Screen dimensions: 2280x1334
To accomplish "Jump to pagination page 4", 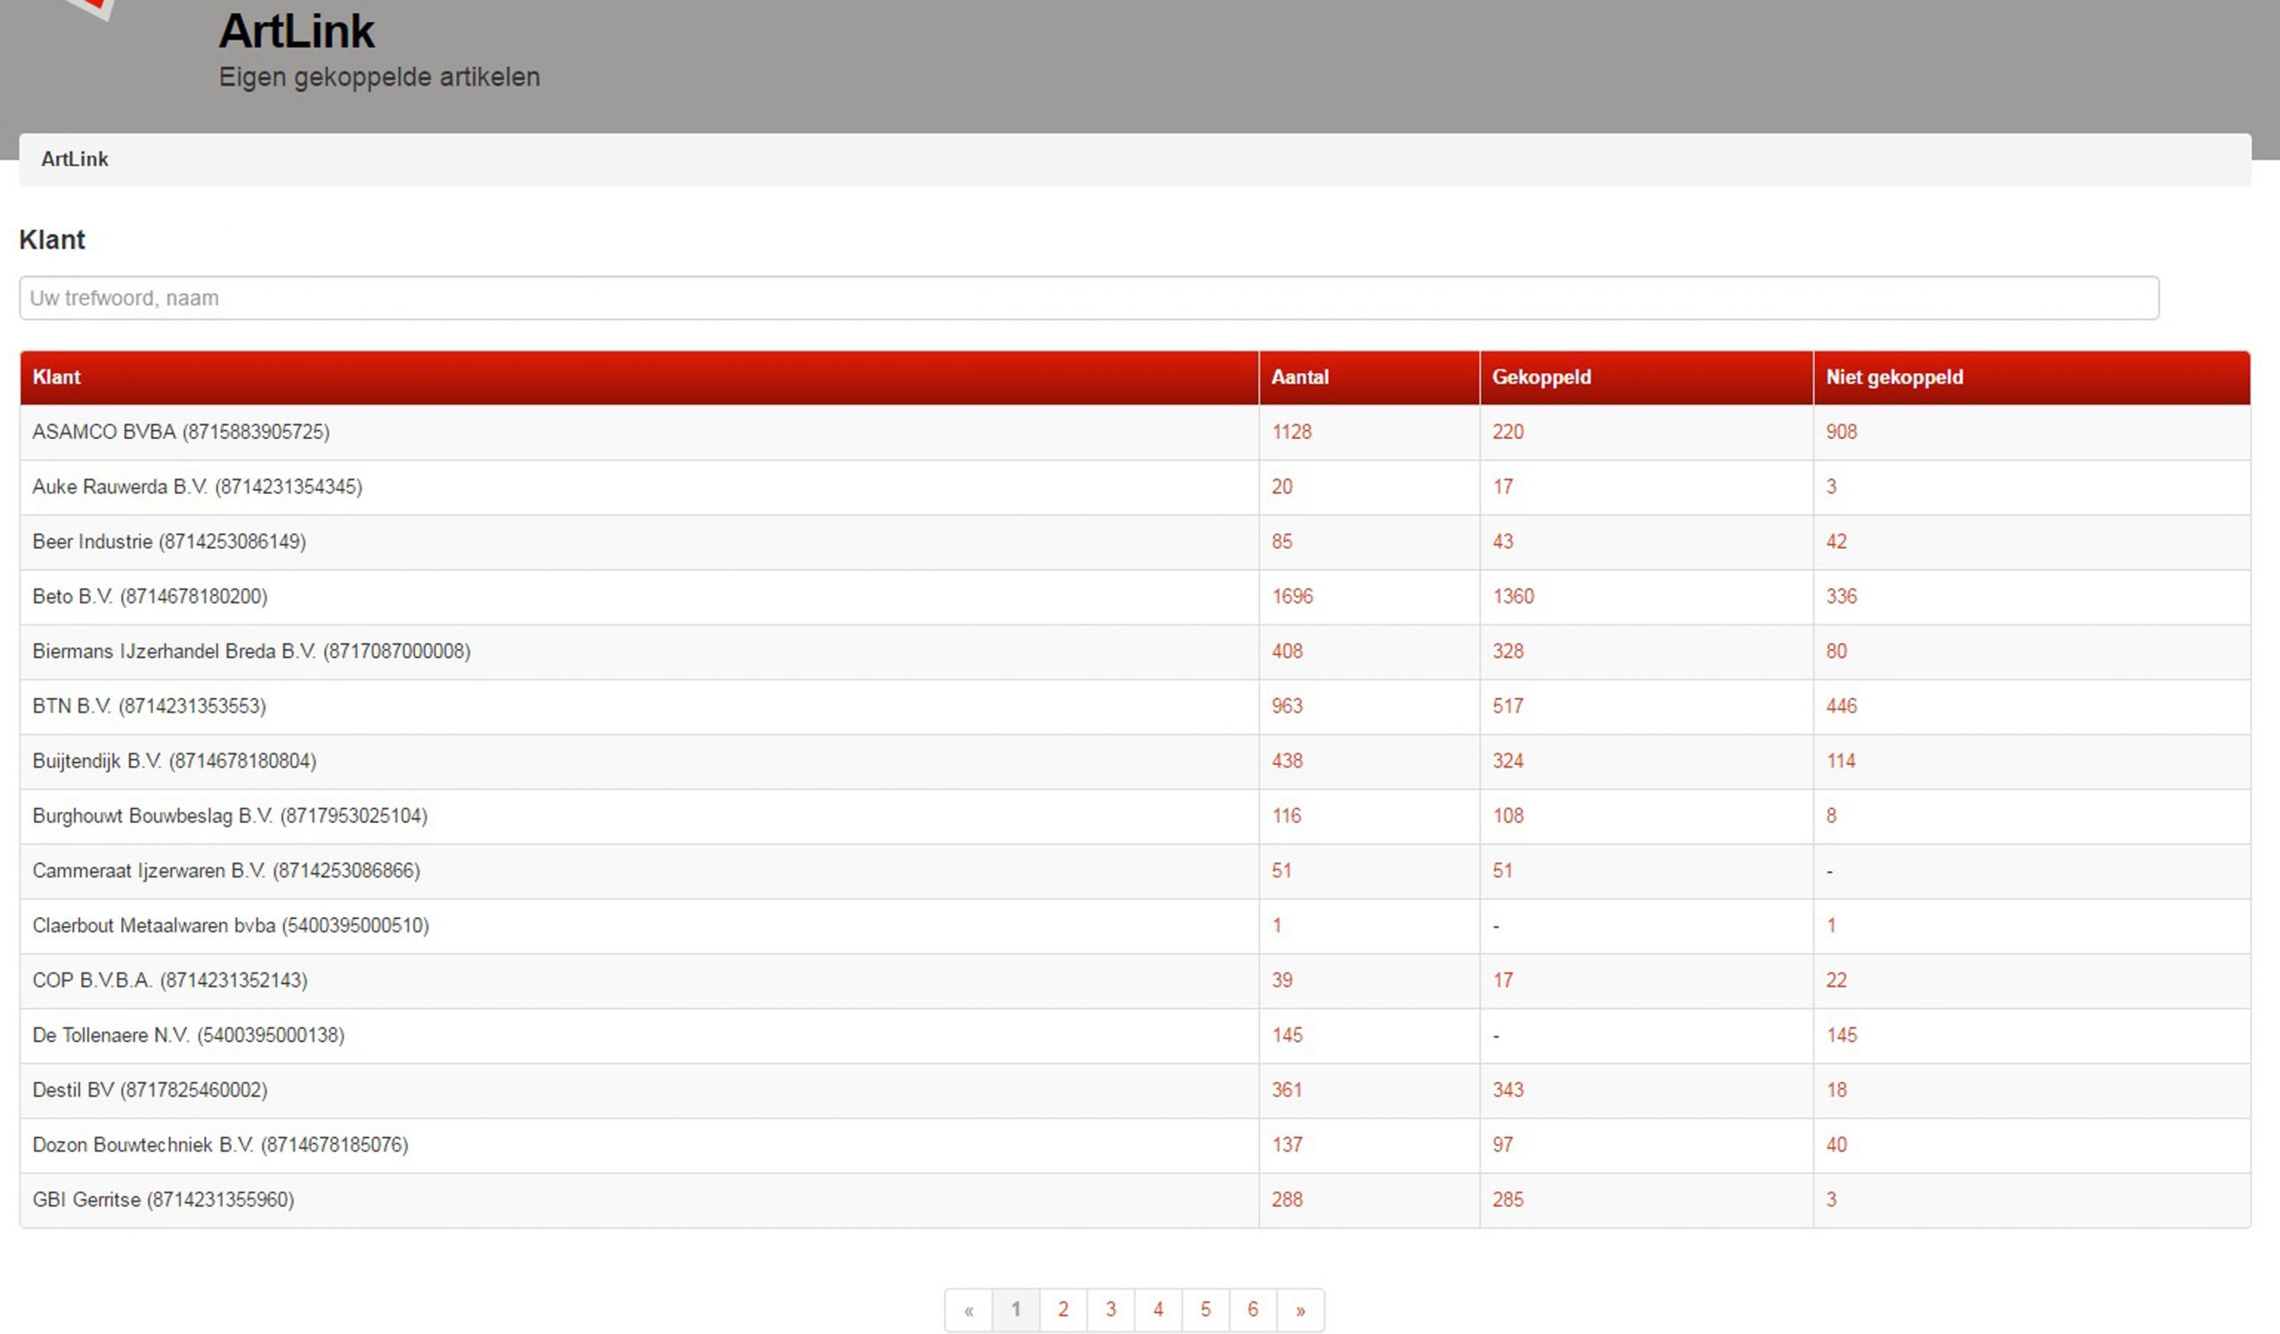I will pos(1158,1310).
